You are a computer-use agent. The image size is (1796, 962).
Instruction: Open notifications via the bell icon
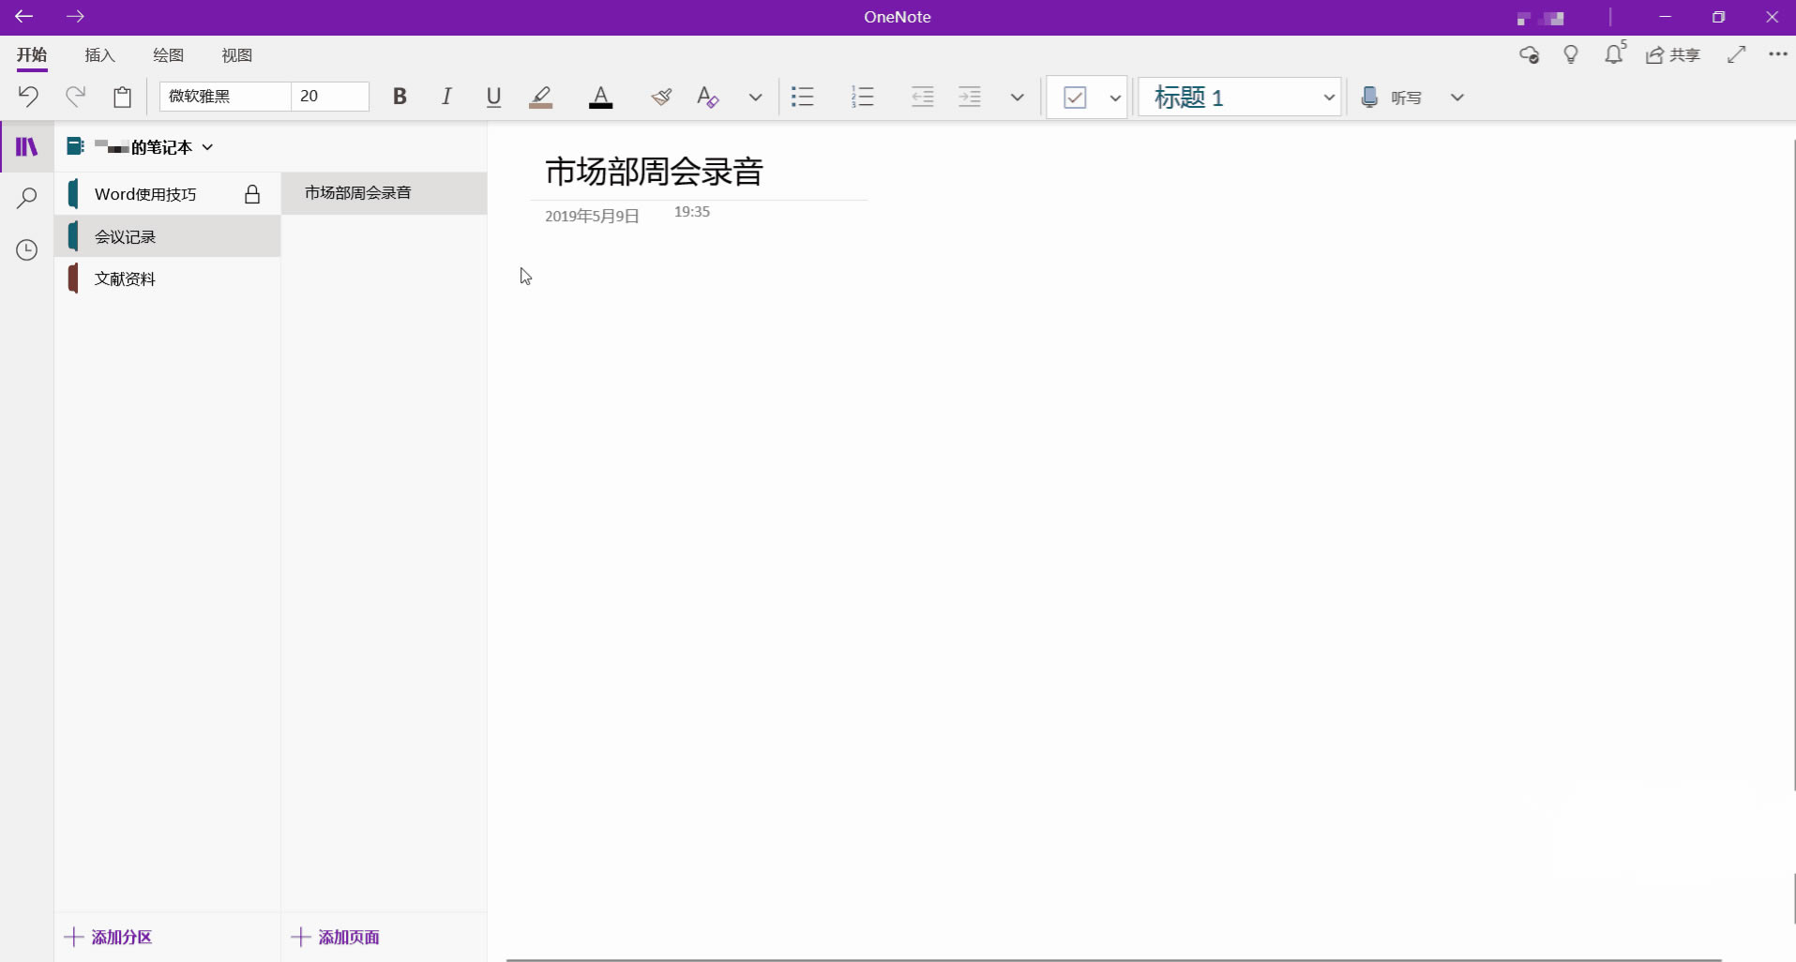pyautogui.click(x=1615, y=55)
